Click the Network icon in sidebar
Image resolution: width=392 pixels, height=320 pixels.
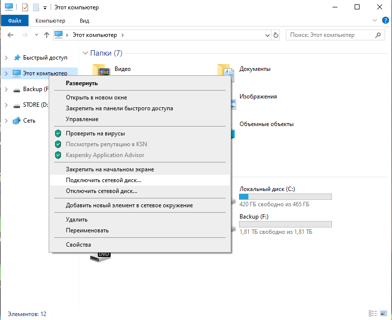[x=17, y=121]
